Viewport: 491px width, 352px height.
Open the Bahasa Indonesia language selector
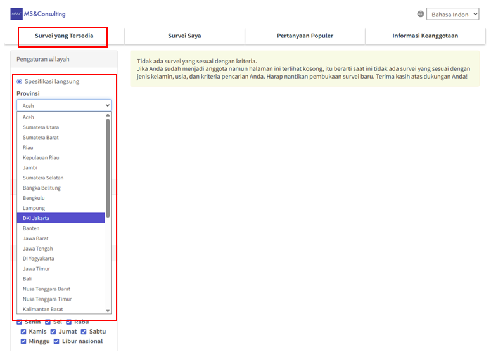tap(452, 14)
